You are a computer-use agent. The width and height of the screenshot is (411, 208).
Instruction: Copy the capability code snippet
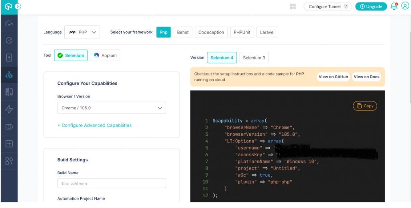point(365,106)
